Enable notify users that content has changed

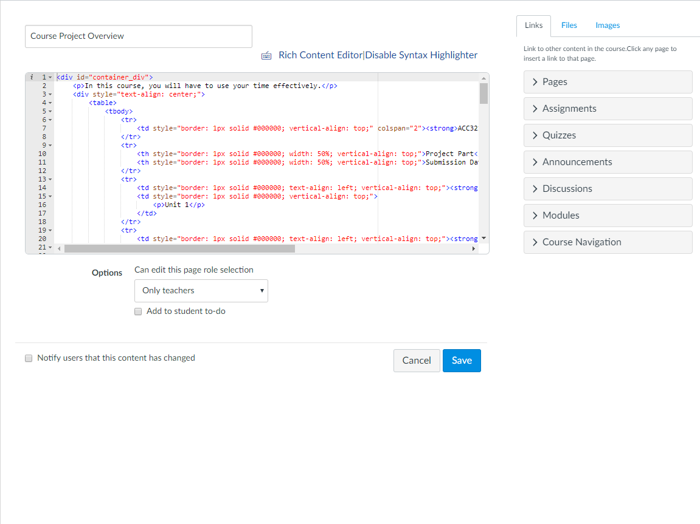coord(29,358)
